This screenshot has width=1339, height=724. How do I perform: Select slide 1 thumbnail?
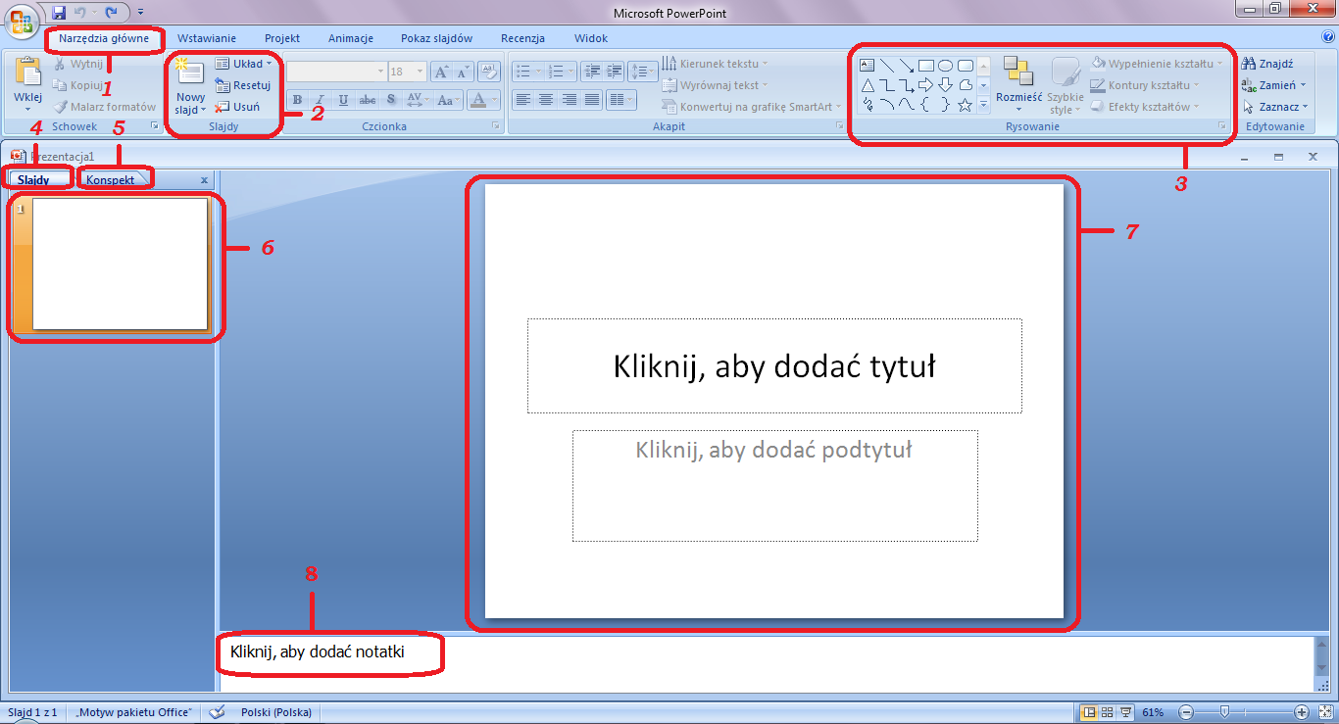[121, 264]
